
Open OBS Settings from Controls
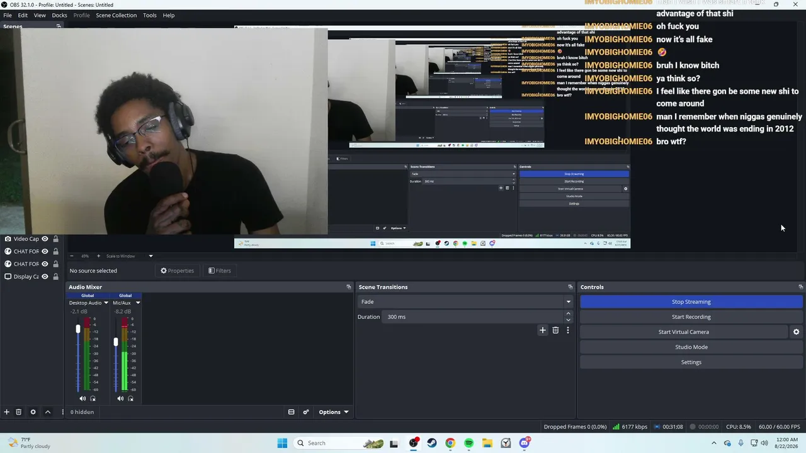coord(691,362)
